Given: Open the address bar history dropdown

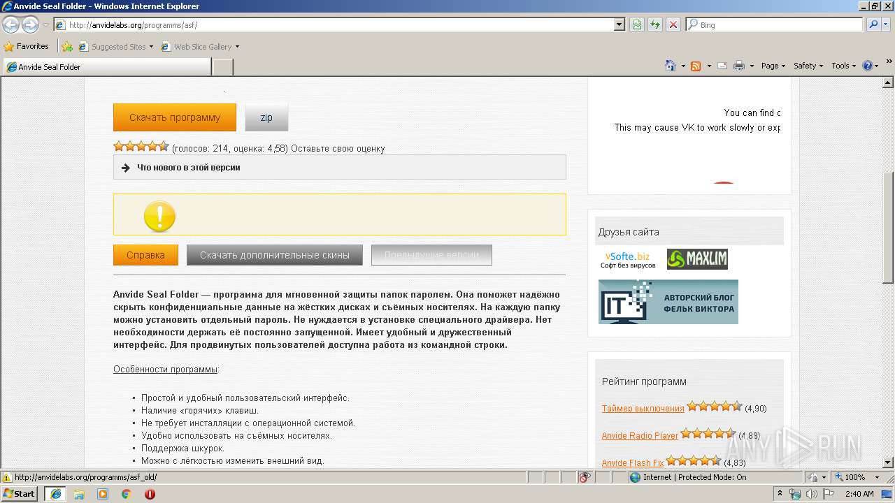Looking at the screenshot, I should (x=619, y=25).
